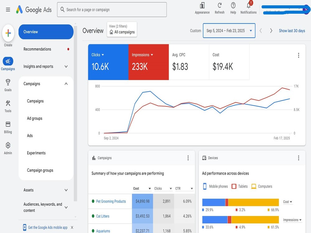Click Get the Google Ads mobile app
311x233 pixels.
[48, 227]
